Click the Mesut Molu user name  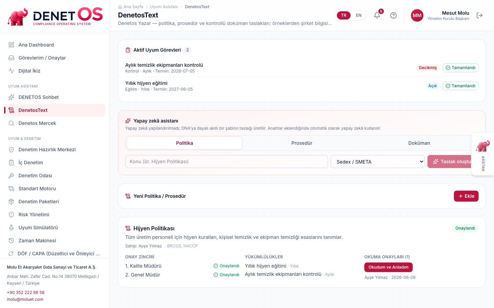[x=456, y=13]
